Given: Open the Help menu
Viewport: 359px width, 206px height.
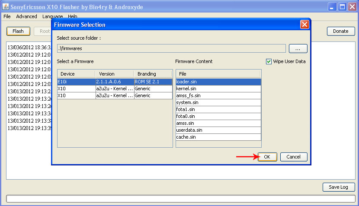Looking at the screenshot, I should pos(73,16).
